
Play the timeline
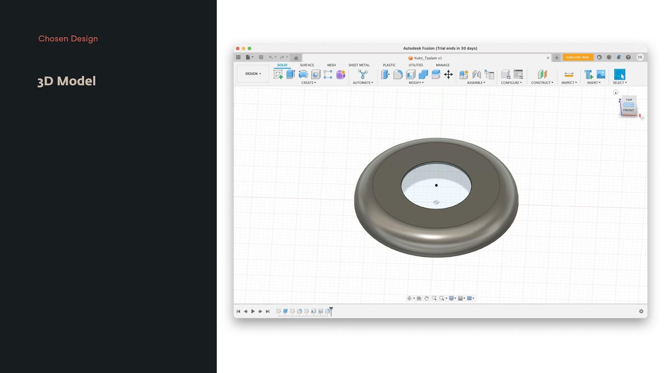(253, 311)
